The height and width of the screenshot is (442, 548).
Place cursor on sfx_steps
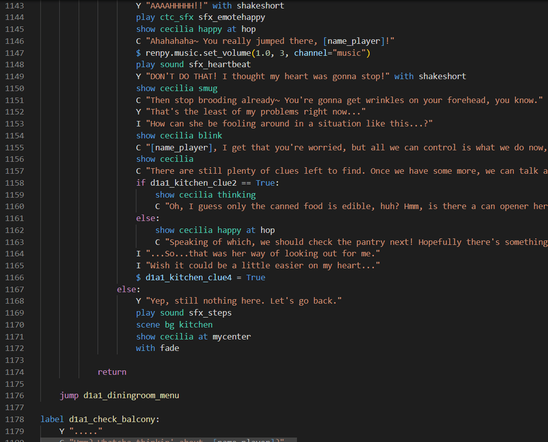[210, 313]
